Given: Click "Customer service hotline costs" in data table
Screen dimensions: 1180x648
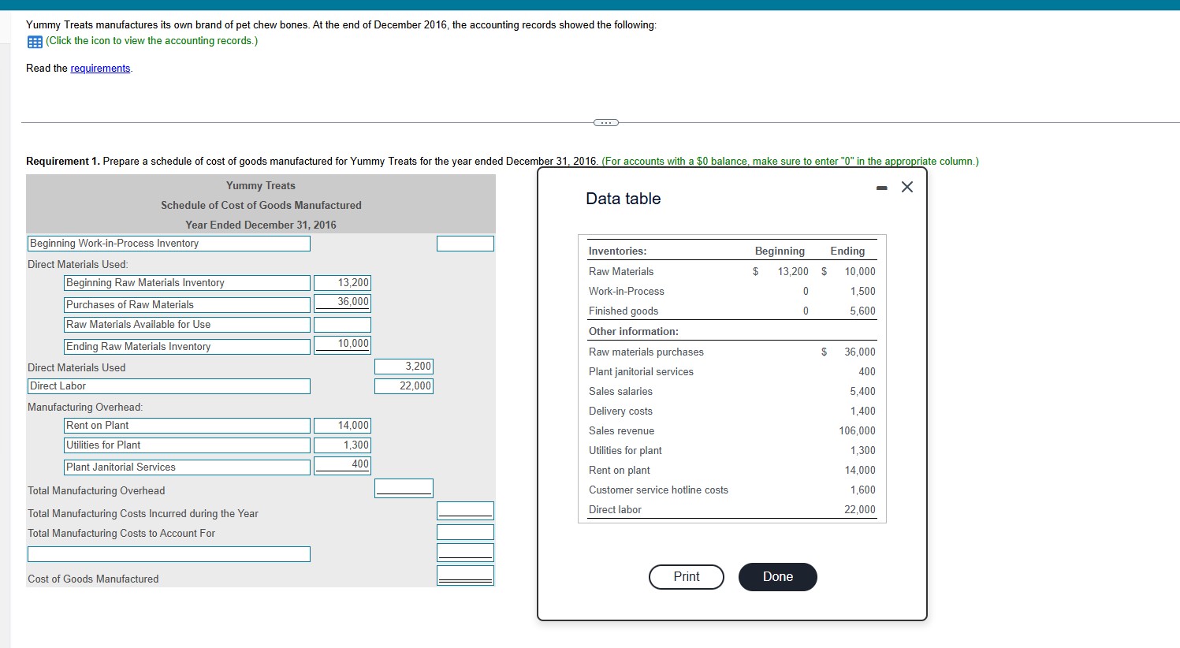Looking at the screenshot, I should coord(658,490).
